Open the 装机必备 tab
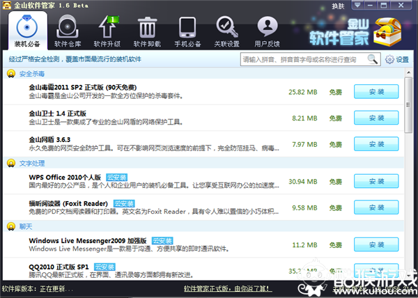Screen dimensions: 418x298 point(27,31)
